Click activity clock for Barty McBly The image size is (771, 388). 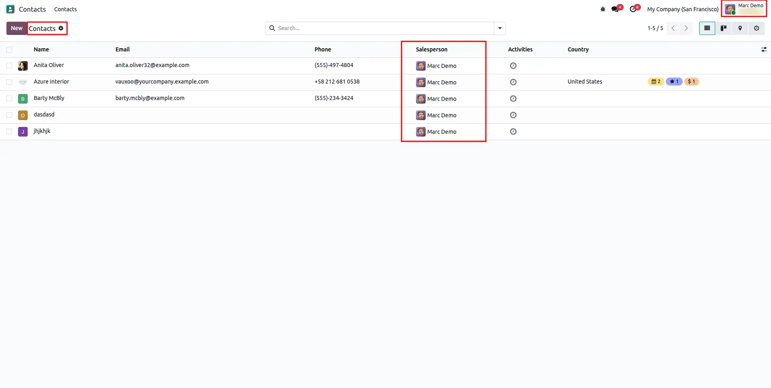tap(513, 98)
